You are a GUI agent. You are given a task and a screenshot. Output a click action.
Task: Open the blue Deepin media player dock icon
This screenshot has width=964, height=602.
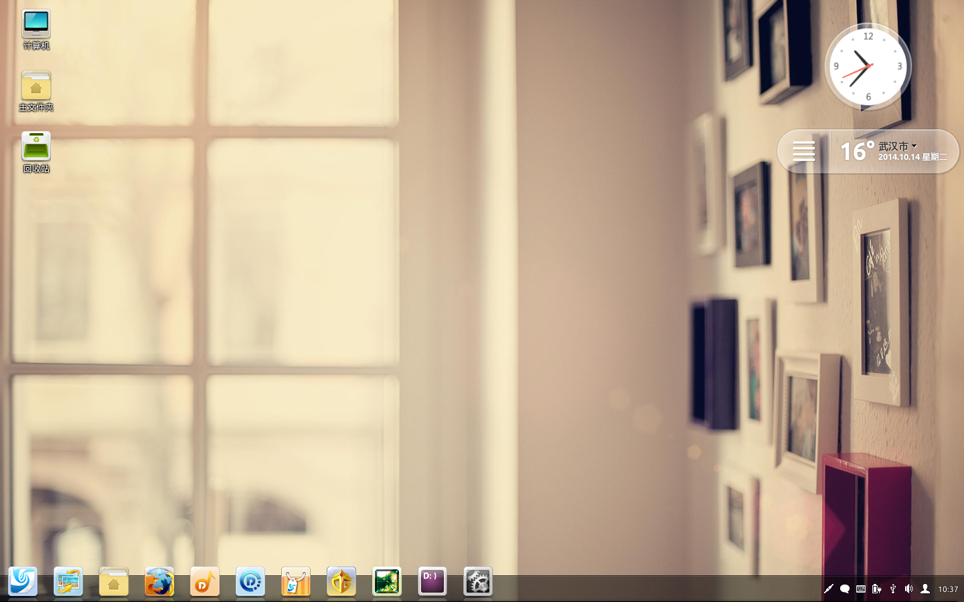pyautogui.click(x=250, y=582)
